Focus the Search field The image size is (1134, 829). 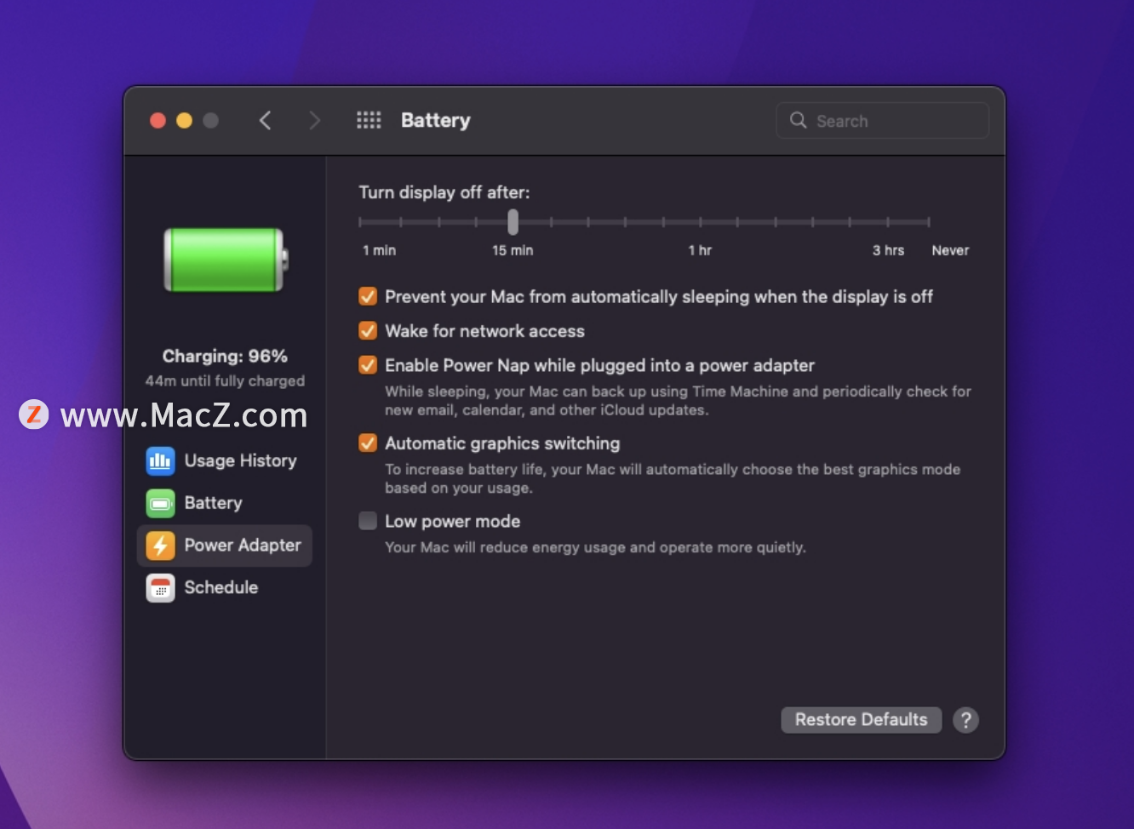882,121
